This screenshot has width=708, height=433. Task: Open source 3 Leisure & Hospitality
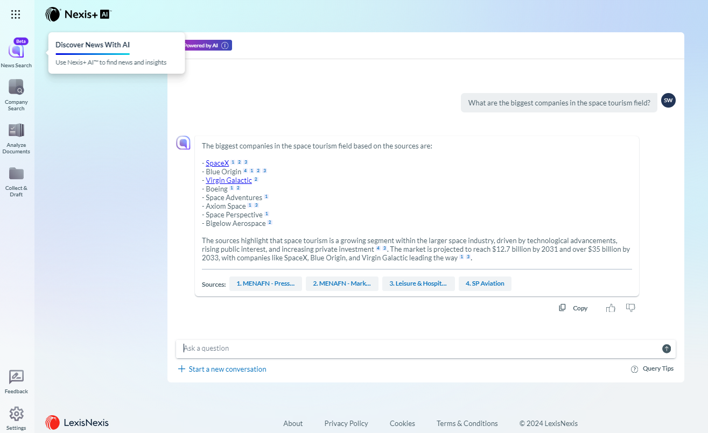[418, 283]
